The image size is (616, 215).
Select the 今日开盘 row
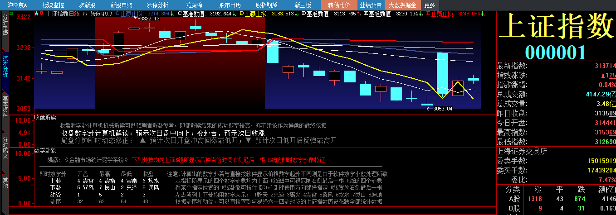click(x=557, y=123)
